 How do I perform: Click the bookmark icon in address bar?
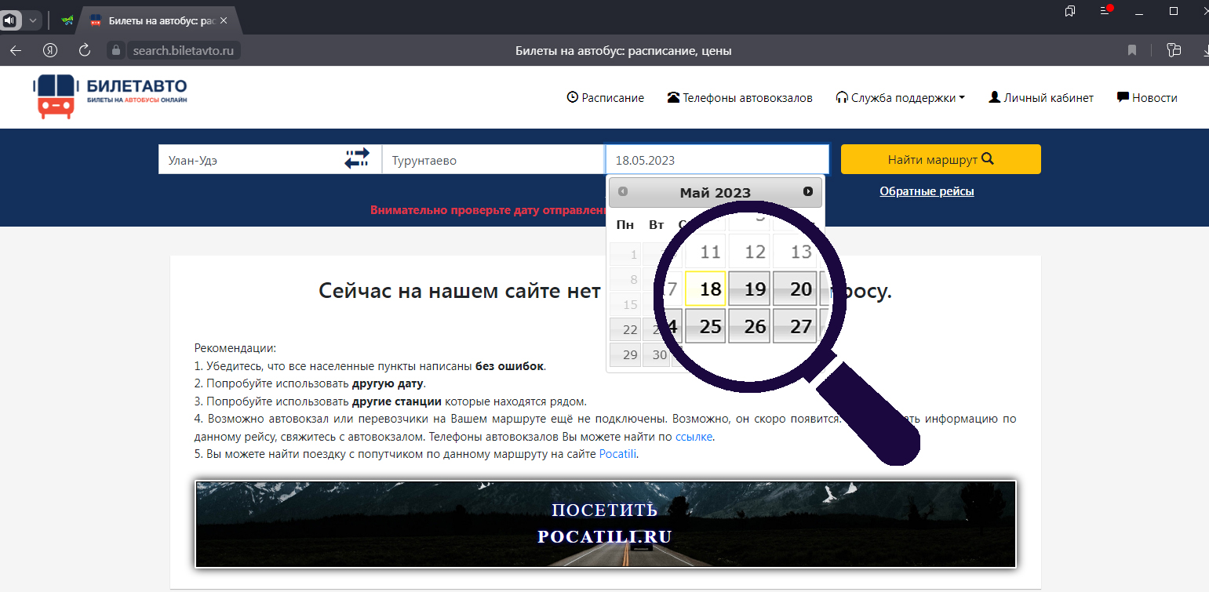pos(1132,50)
